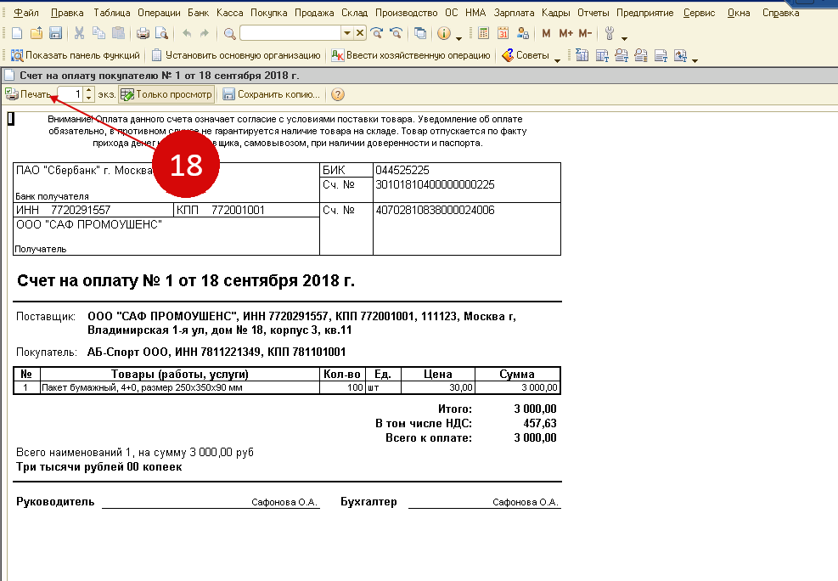The height and width of the screenshot is (581, 838).
Task: Open the Справка menu
Action: [x=781, y=12]
